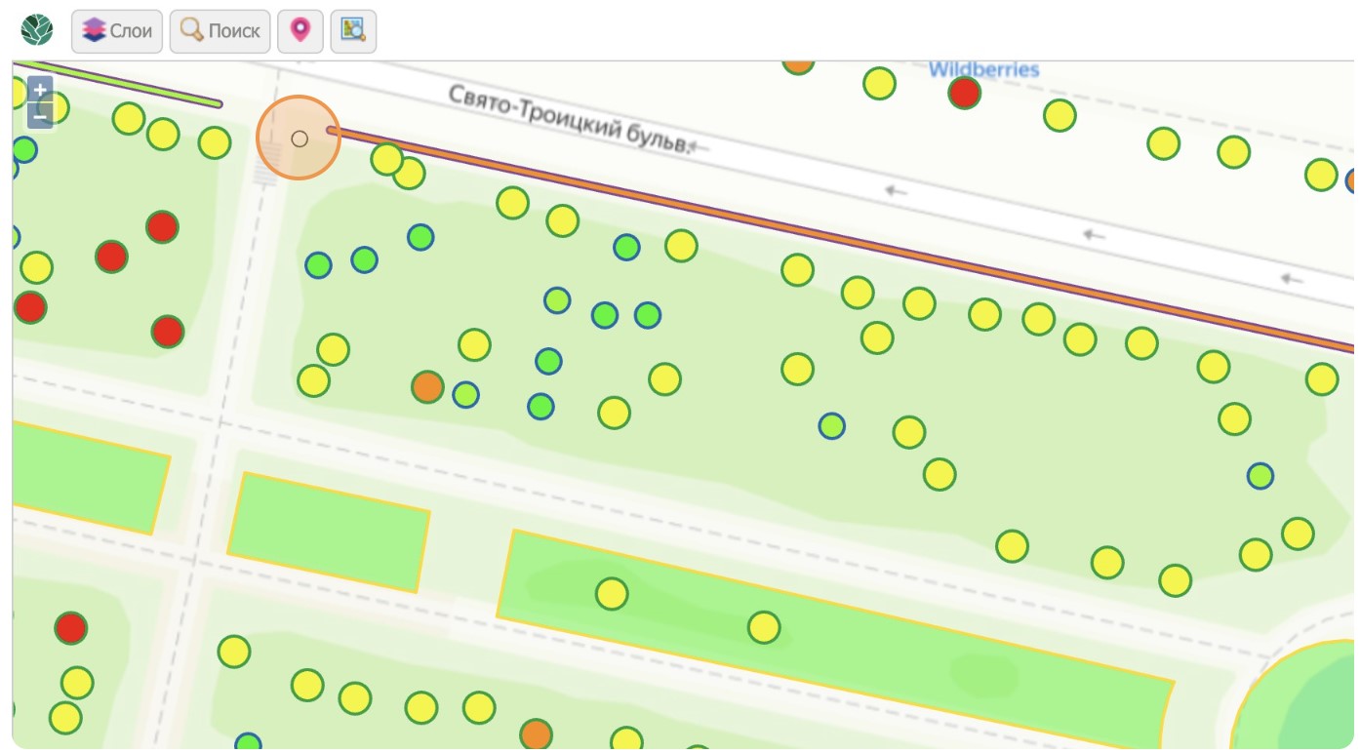Click the green leaf app logo

point(37,31)
